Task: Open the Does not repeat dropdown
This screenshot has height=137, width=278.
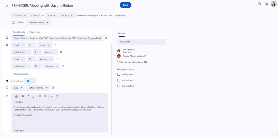Action: tap(38, 22)
